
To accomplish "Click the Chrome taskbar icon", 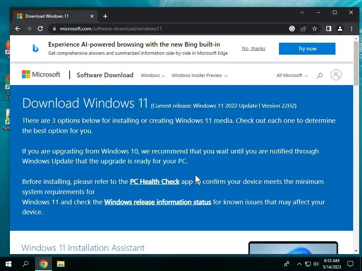I will 43,264.
